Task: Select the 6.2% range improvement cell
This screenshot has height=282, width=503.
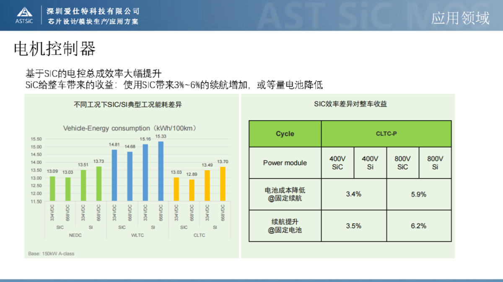Action: tap(418, 226)
